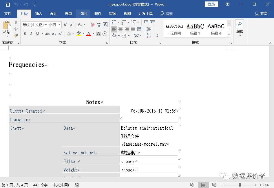Click the Cut scissors icon
The width and height of the screenshot is (274, 188).
point(16,22)
